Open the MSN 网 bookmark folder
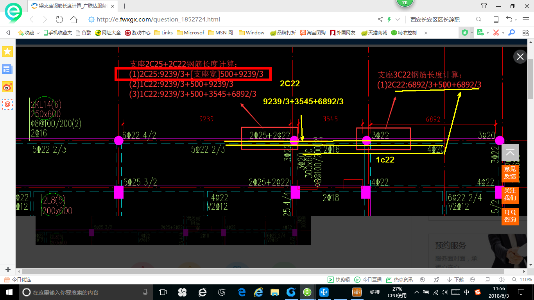The width and height of the screenshot is (534, 300). pos(220,33)
